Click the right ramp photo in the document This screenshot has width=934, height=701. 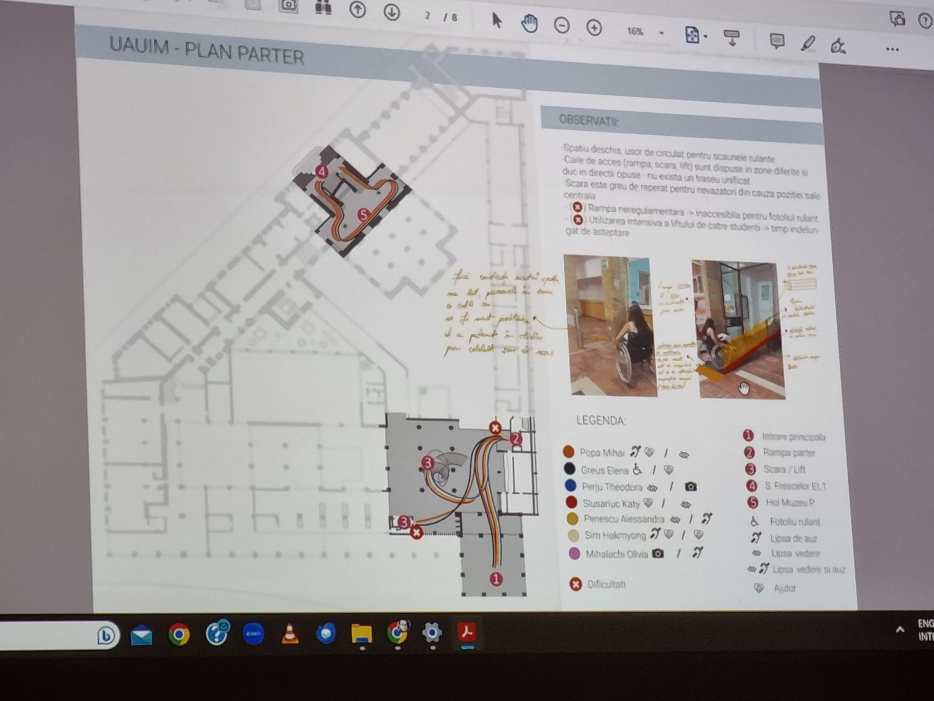[x=738, y=330]
